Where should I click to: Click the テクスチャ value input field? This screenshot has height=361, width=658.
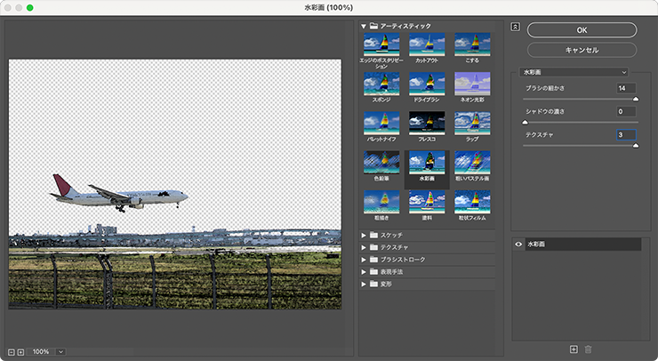pos(626,135)
